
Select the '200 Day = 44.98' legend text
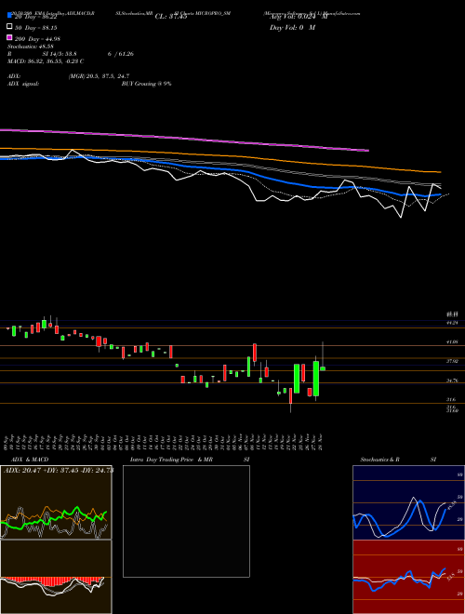(x=37, y=39)
